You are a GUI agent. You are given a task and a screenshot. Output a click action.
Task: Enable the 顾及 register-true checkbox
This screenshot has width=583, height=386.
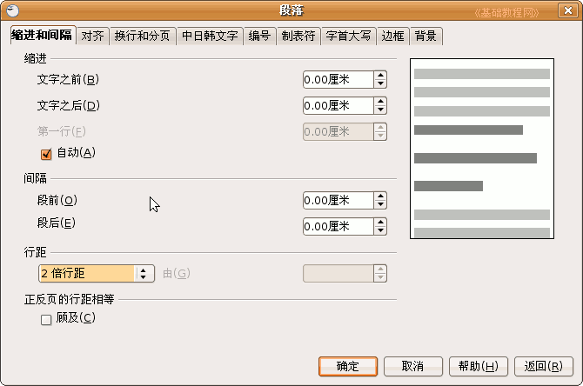pos(47,319)
